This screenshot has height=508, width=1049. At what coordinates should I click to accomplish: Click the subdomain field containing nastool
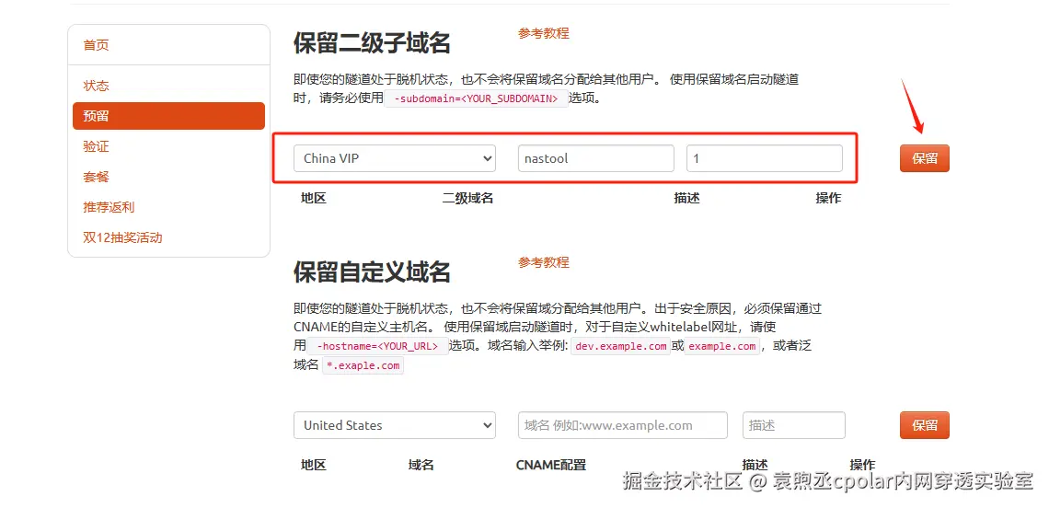(596, 158)
